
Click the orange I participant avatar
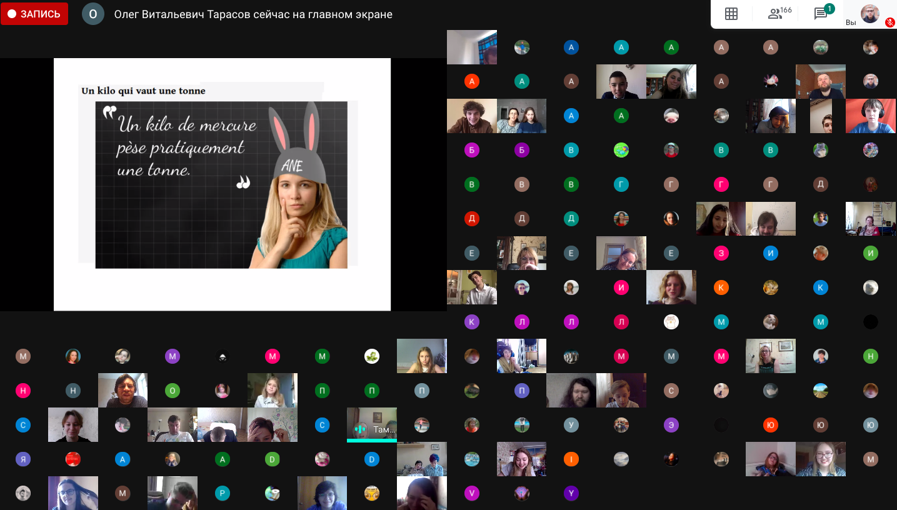click(571, 459)
